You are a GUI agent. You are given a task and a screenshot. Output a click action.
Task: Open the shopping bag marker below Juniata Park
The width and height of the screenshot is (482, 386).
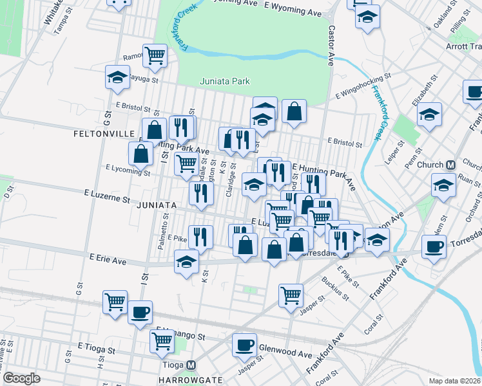[294, 113]
